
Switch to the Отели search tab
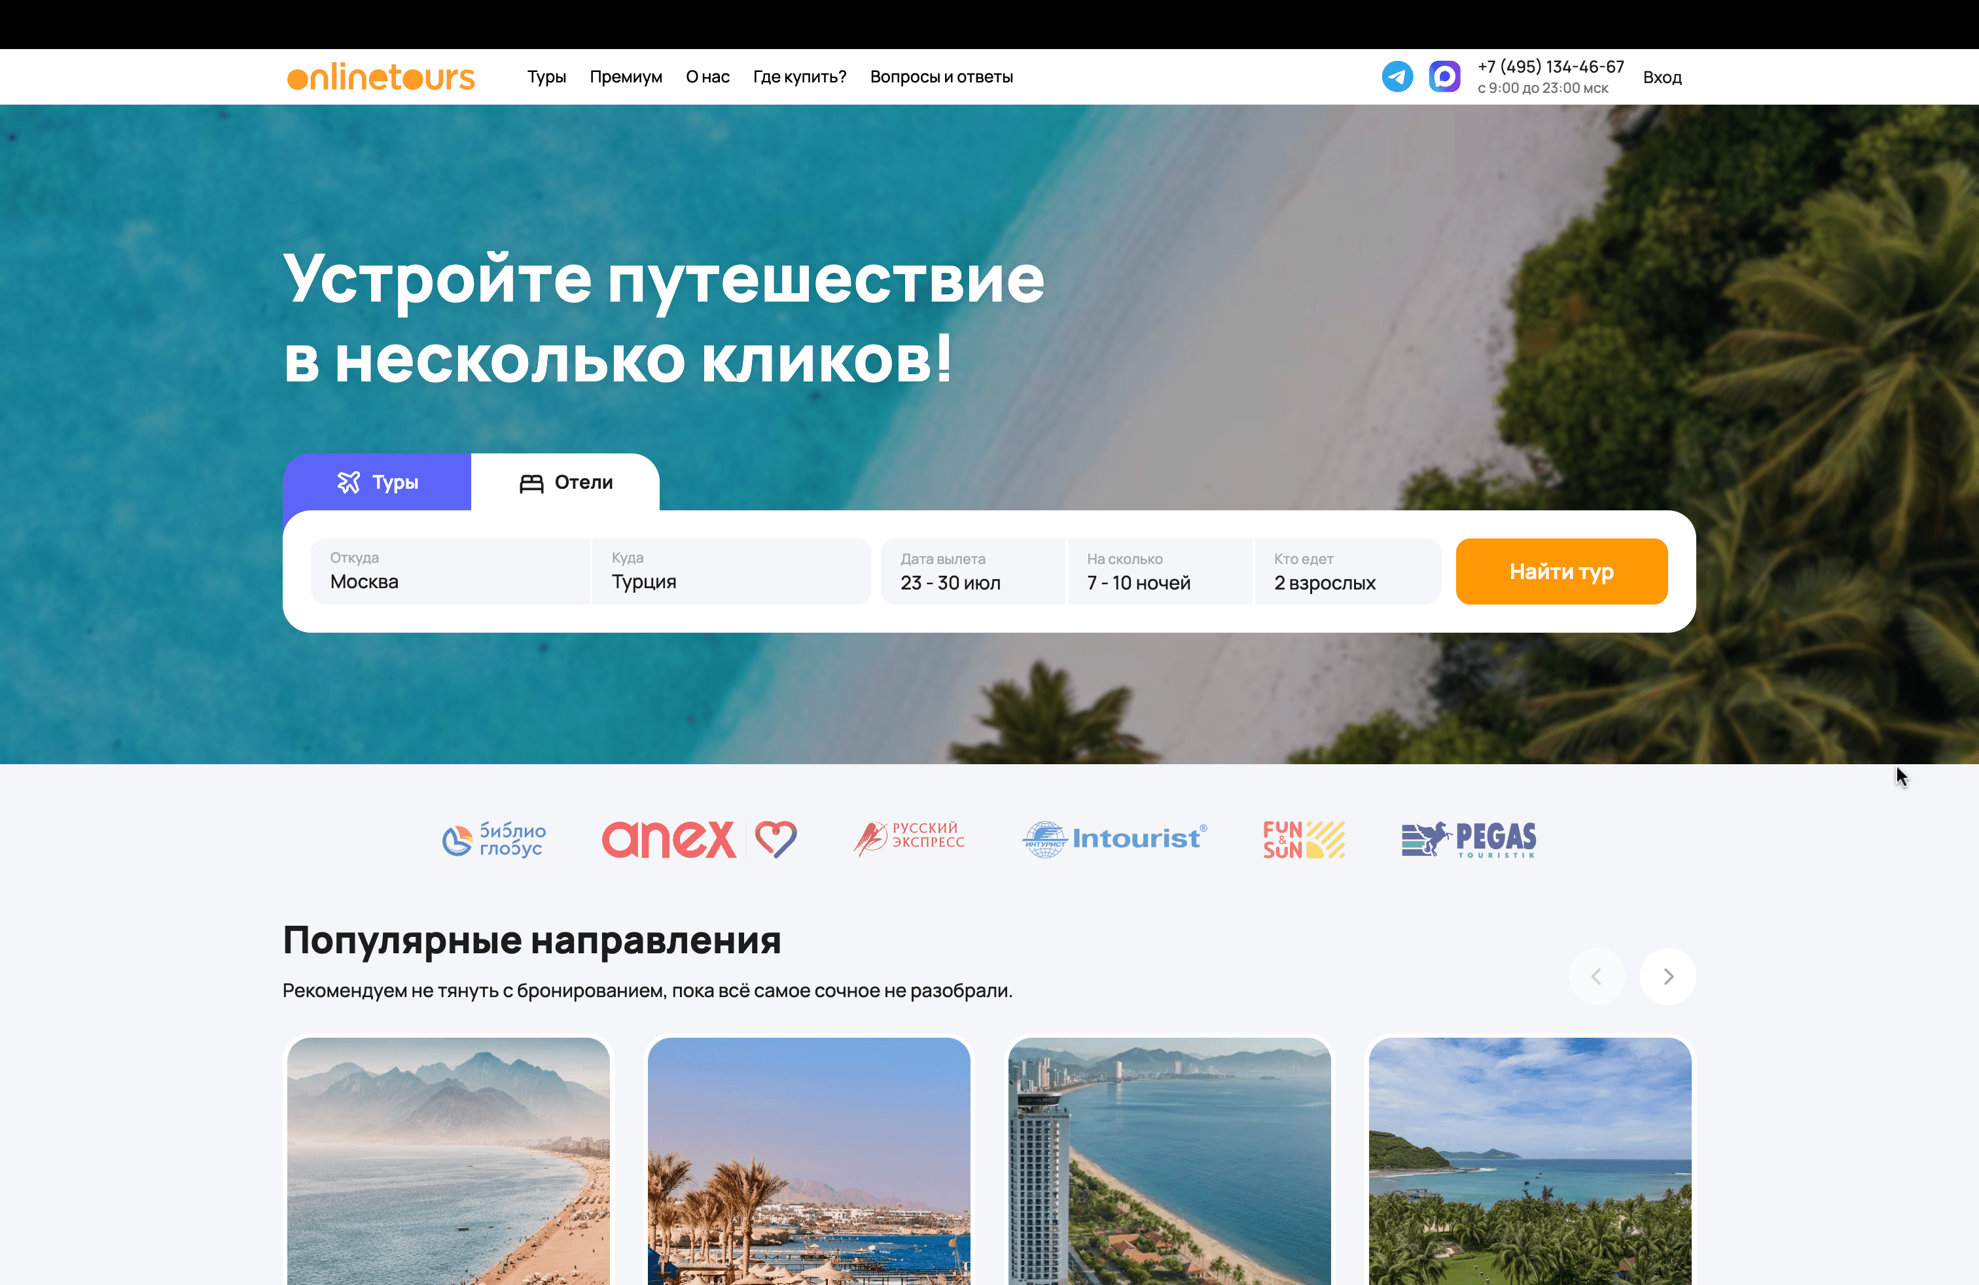565,482
